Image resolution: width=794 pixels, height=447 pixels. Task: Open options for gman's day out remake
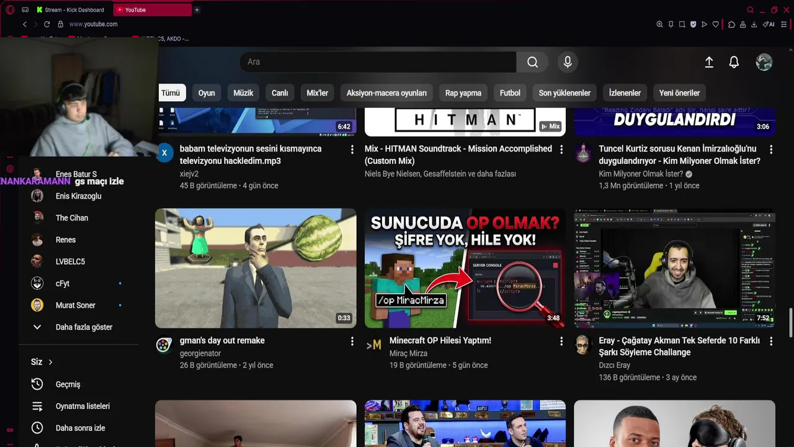352,341
